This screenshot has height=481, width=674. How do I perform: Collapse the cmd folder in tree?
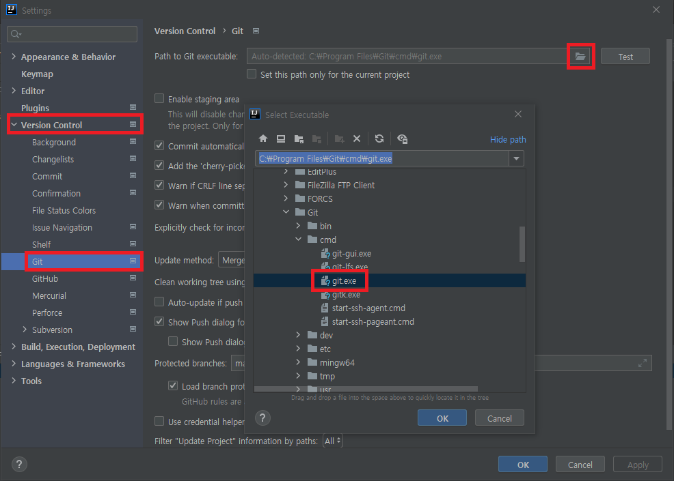pos(298,239)
